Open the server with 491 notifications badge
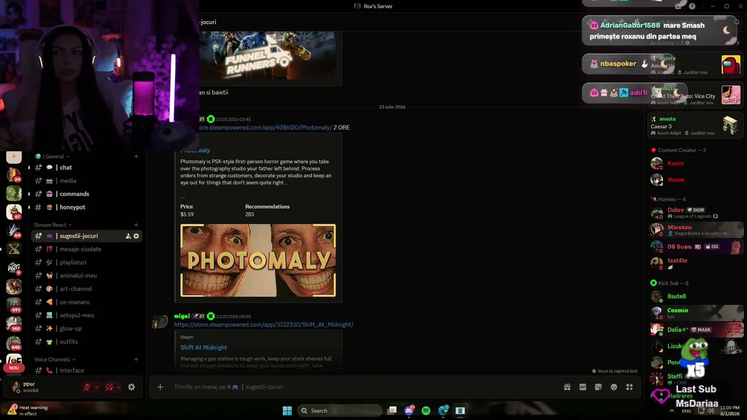 click(14, 305)
